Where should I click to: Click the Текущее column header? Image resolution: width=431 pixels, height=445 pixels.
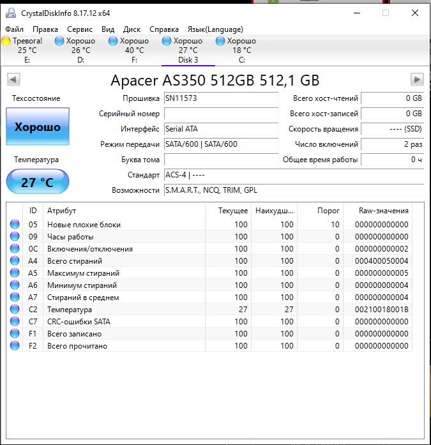point(228,211)
